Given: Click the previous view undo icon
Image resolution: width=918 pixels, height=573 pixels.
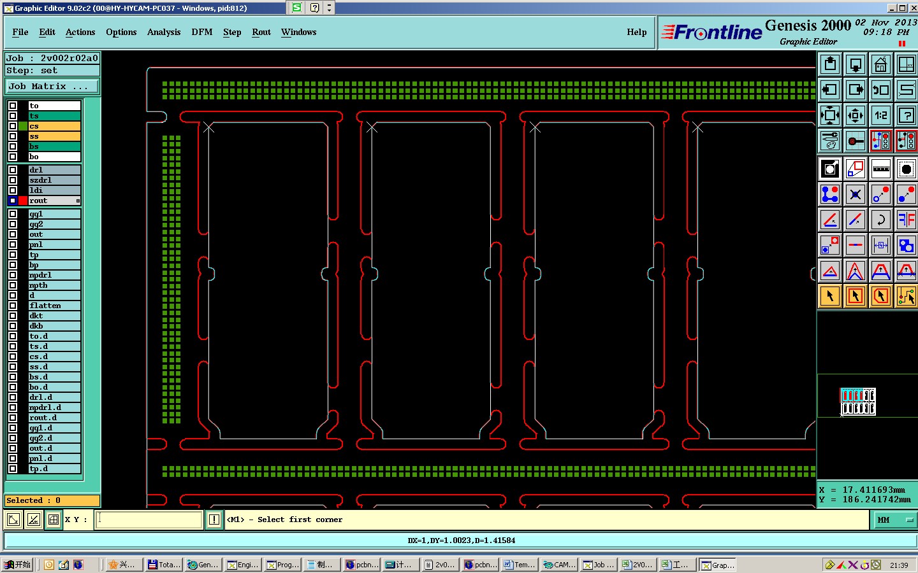Looking at the screenshot, I should 881,90.
